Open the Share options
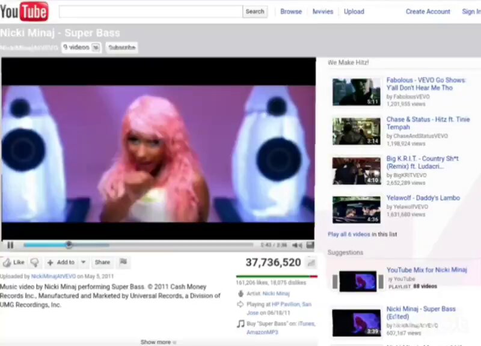481x346 pixels. coord(102,263)
